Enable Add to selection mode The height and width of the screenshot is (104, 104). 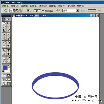coord(14,11)
